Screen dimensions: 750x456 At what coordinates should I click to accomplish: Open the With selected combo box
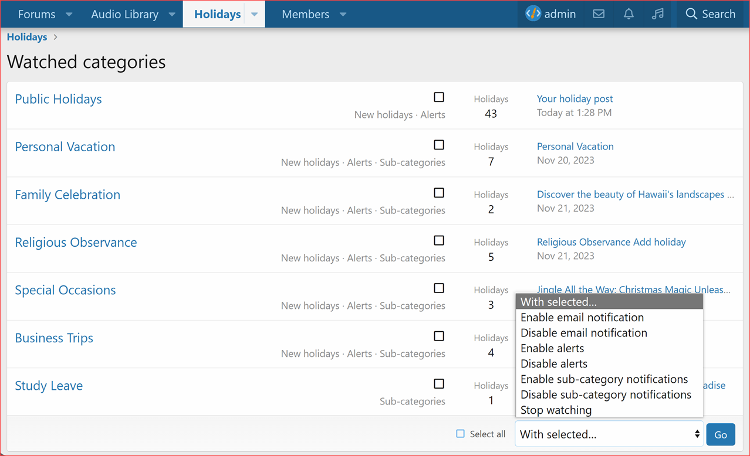[x=609, y=434]
